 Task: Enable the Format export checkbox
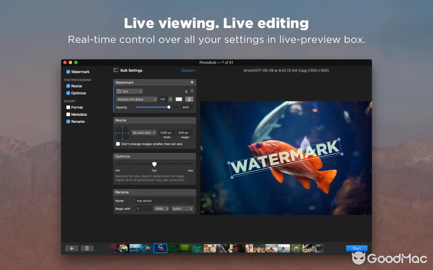(x=68, y=107)
